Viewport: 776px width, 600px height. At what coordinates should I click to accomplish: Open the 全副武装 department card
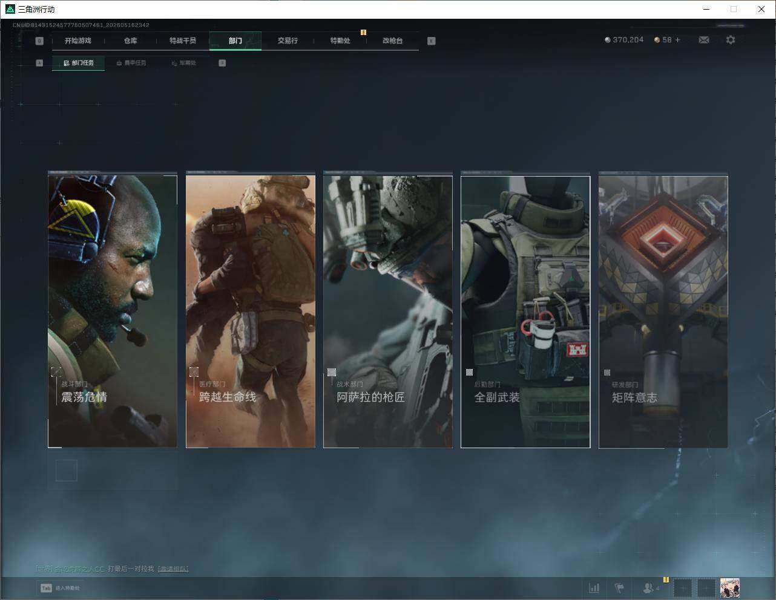525,311
